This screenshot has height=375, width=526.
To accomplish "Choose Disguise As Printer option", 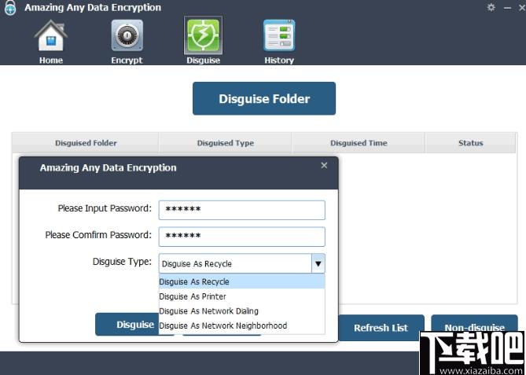I will [242, 296].
